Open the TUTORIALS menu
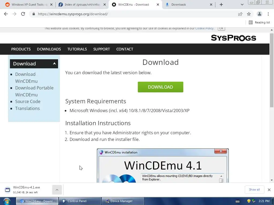 tap(77, 49)
